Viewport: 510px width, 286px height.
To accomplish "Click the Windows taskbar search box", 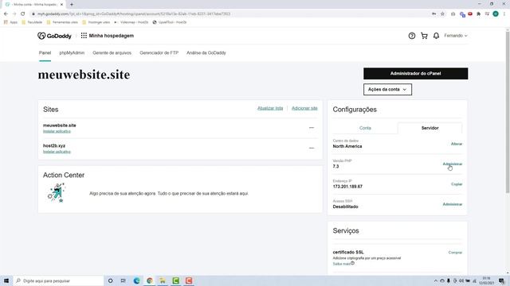I will pos(58,280).
